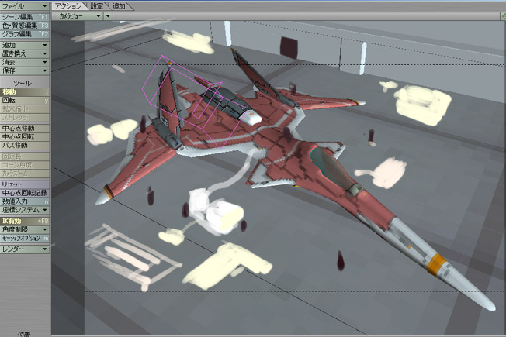The height and width of the screenshot is (337, 506).
Task: Toggle IK有効 option
Action: point(25,221)
